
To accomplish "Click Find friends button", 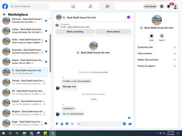I will (150, 7).
